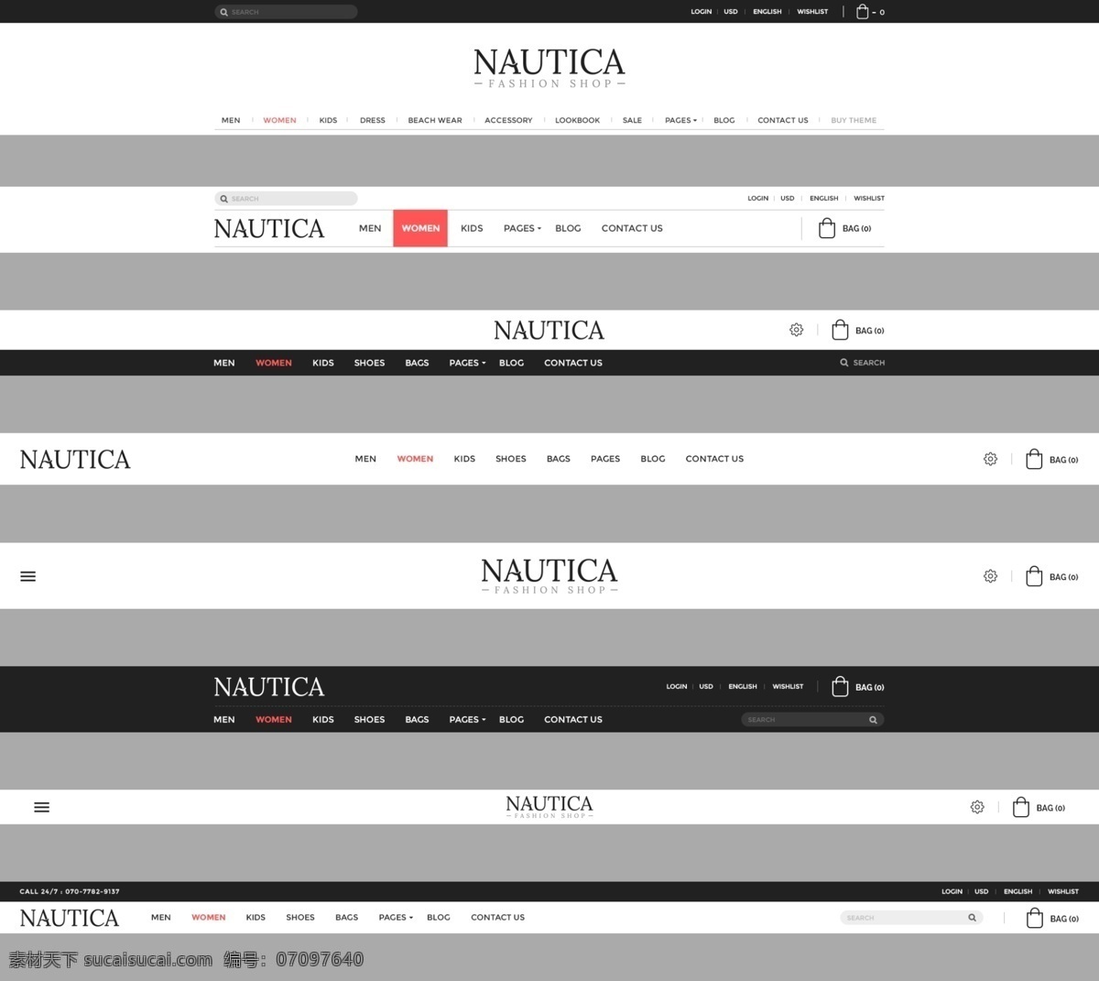
Task: Click the BUY THEME link
Action: point(854,120)
